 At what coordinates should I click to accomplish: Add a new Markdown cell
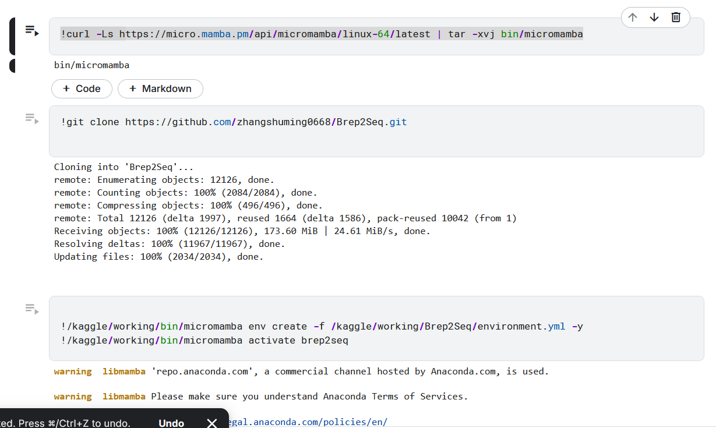(x=160, y=89)
